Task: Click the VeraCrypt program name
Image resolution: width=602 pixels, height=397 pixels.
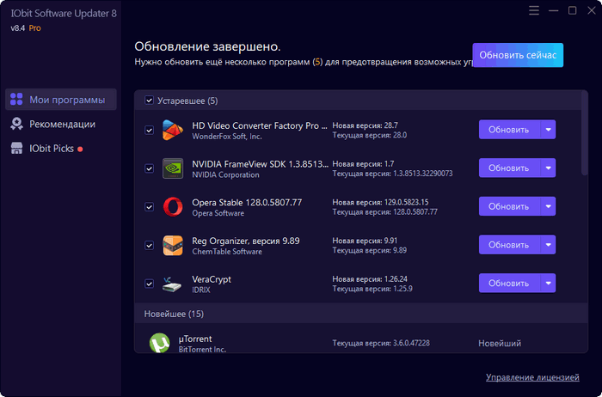Action: pyautogui.click(x=212, y=279)
